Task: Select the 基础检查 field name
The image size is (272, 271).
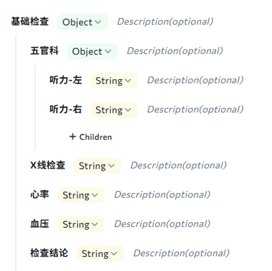Action: (x=30, y=22)
